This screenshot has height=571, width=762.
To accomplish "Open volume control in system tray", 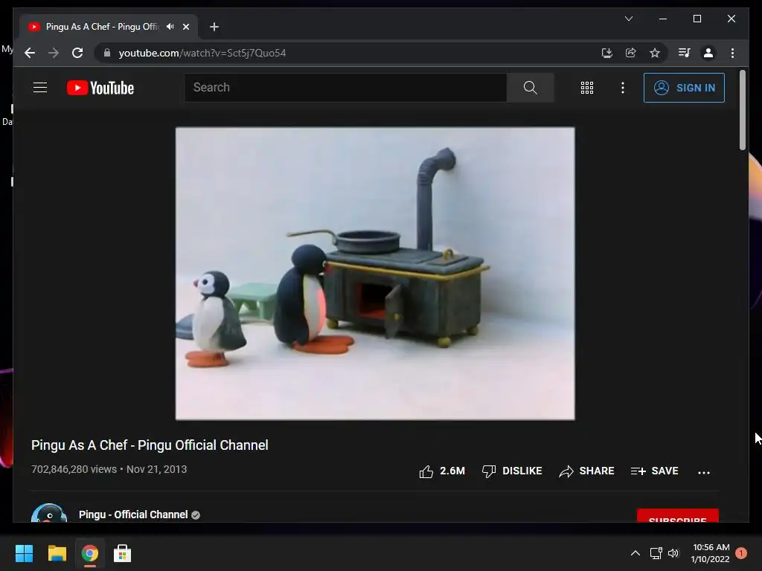I will tap(673, 553).
